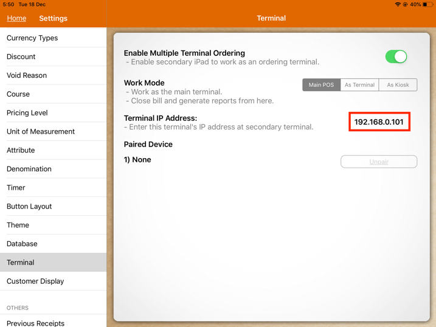The image size is (436, 327).
Task: Open Button Layout settings
Action: 53,206
